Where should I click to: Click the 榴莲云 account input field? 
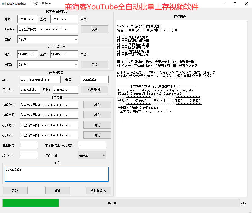28,19
